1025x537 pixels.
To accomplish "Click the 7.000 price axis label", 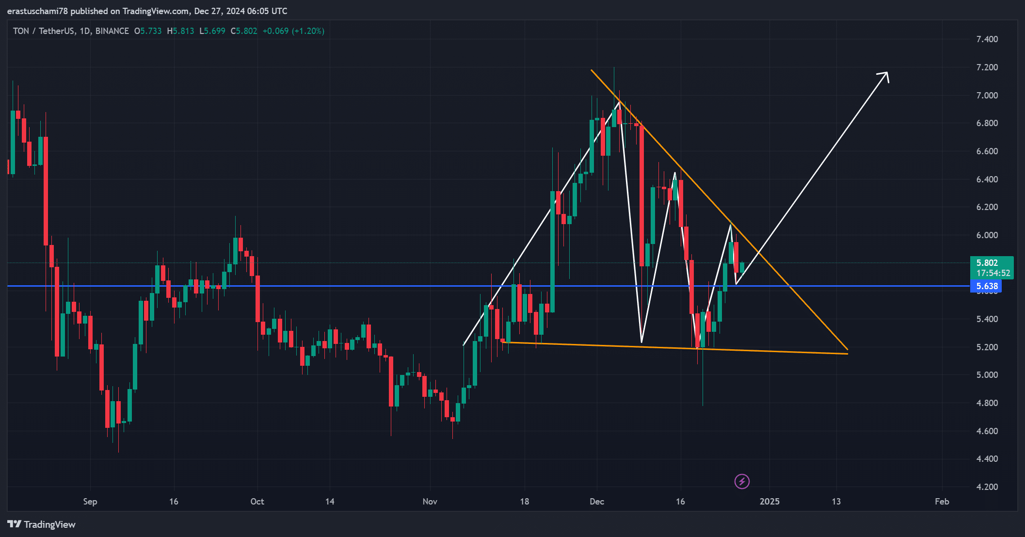I will point(987,95).
